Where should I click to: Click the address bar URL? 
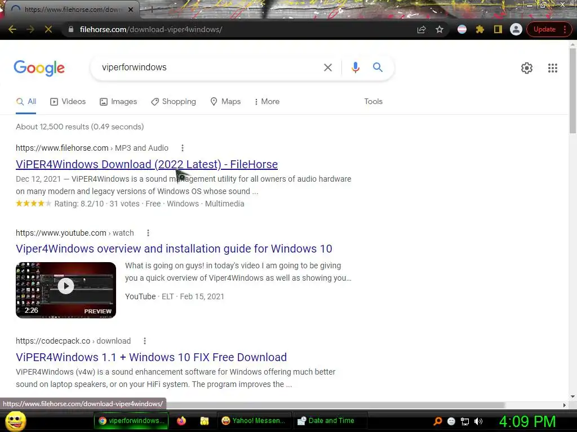click(x=151, y=29)
